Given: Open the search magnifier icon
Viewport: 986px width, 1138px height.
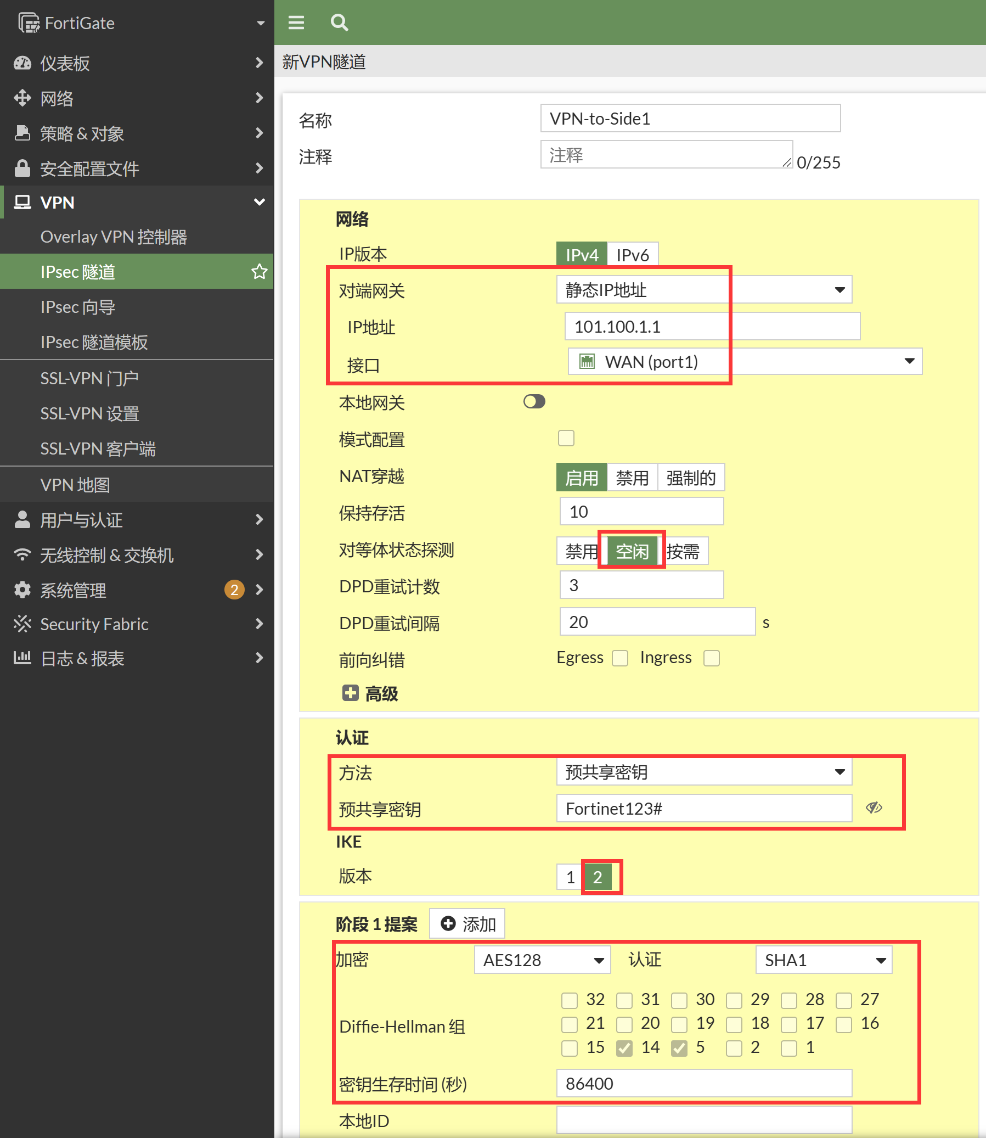Looking at the screenshot, I should click(x=339, y=23).
